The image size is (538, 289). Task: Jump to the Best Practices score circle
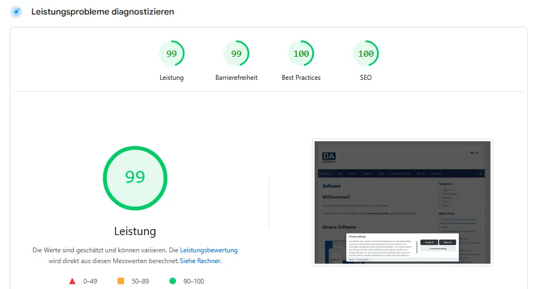(301, 54)
